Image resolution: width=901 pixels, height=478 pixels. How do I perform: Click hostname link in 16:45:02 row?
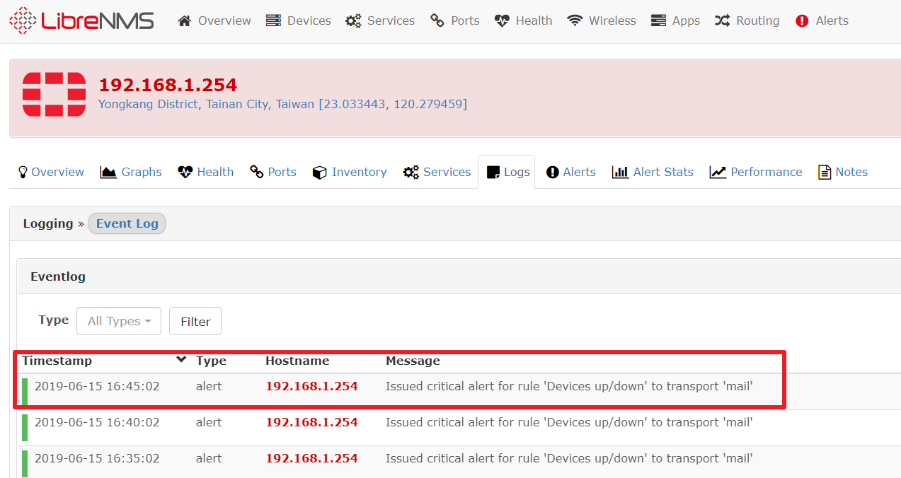click(x=311, y=386)
